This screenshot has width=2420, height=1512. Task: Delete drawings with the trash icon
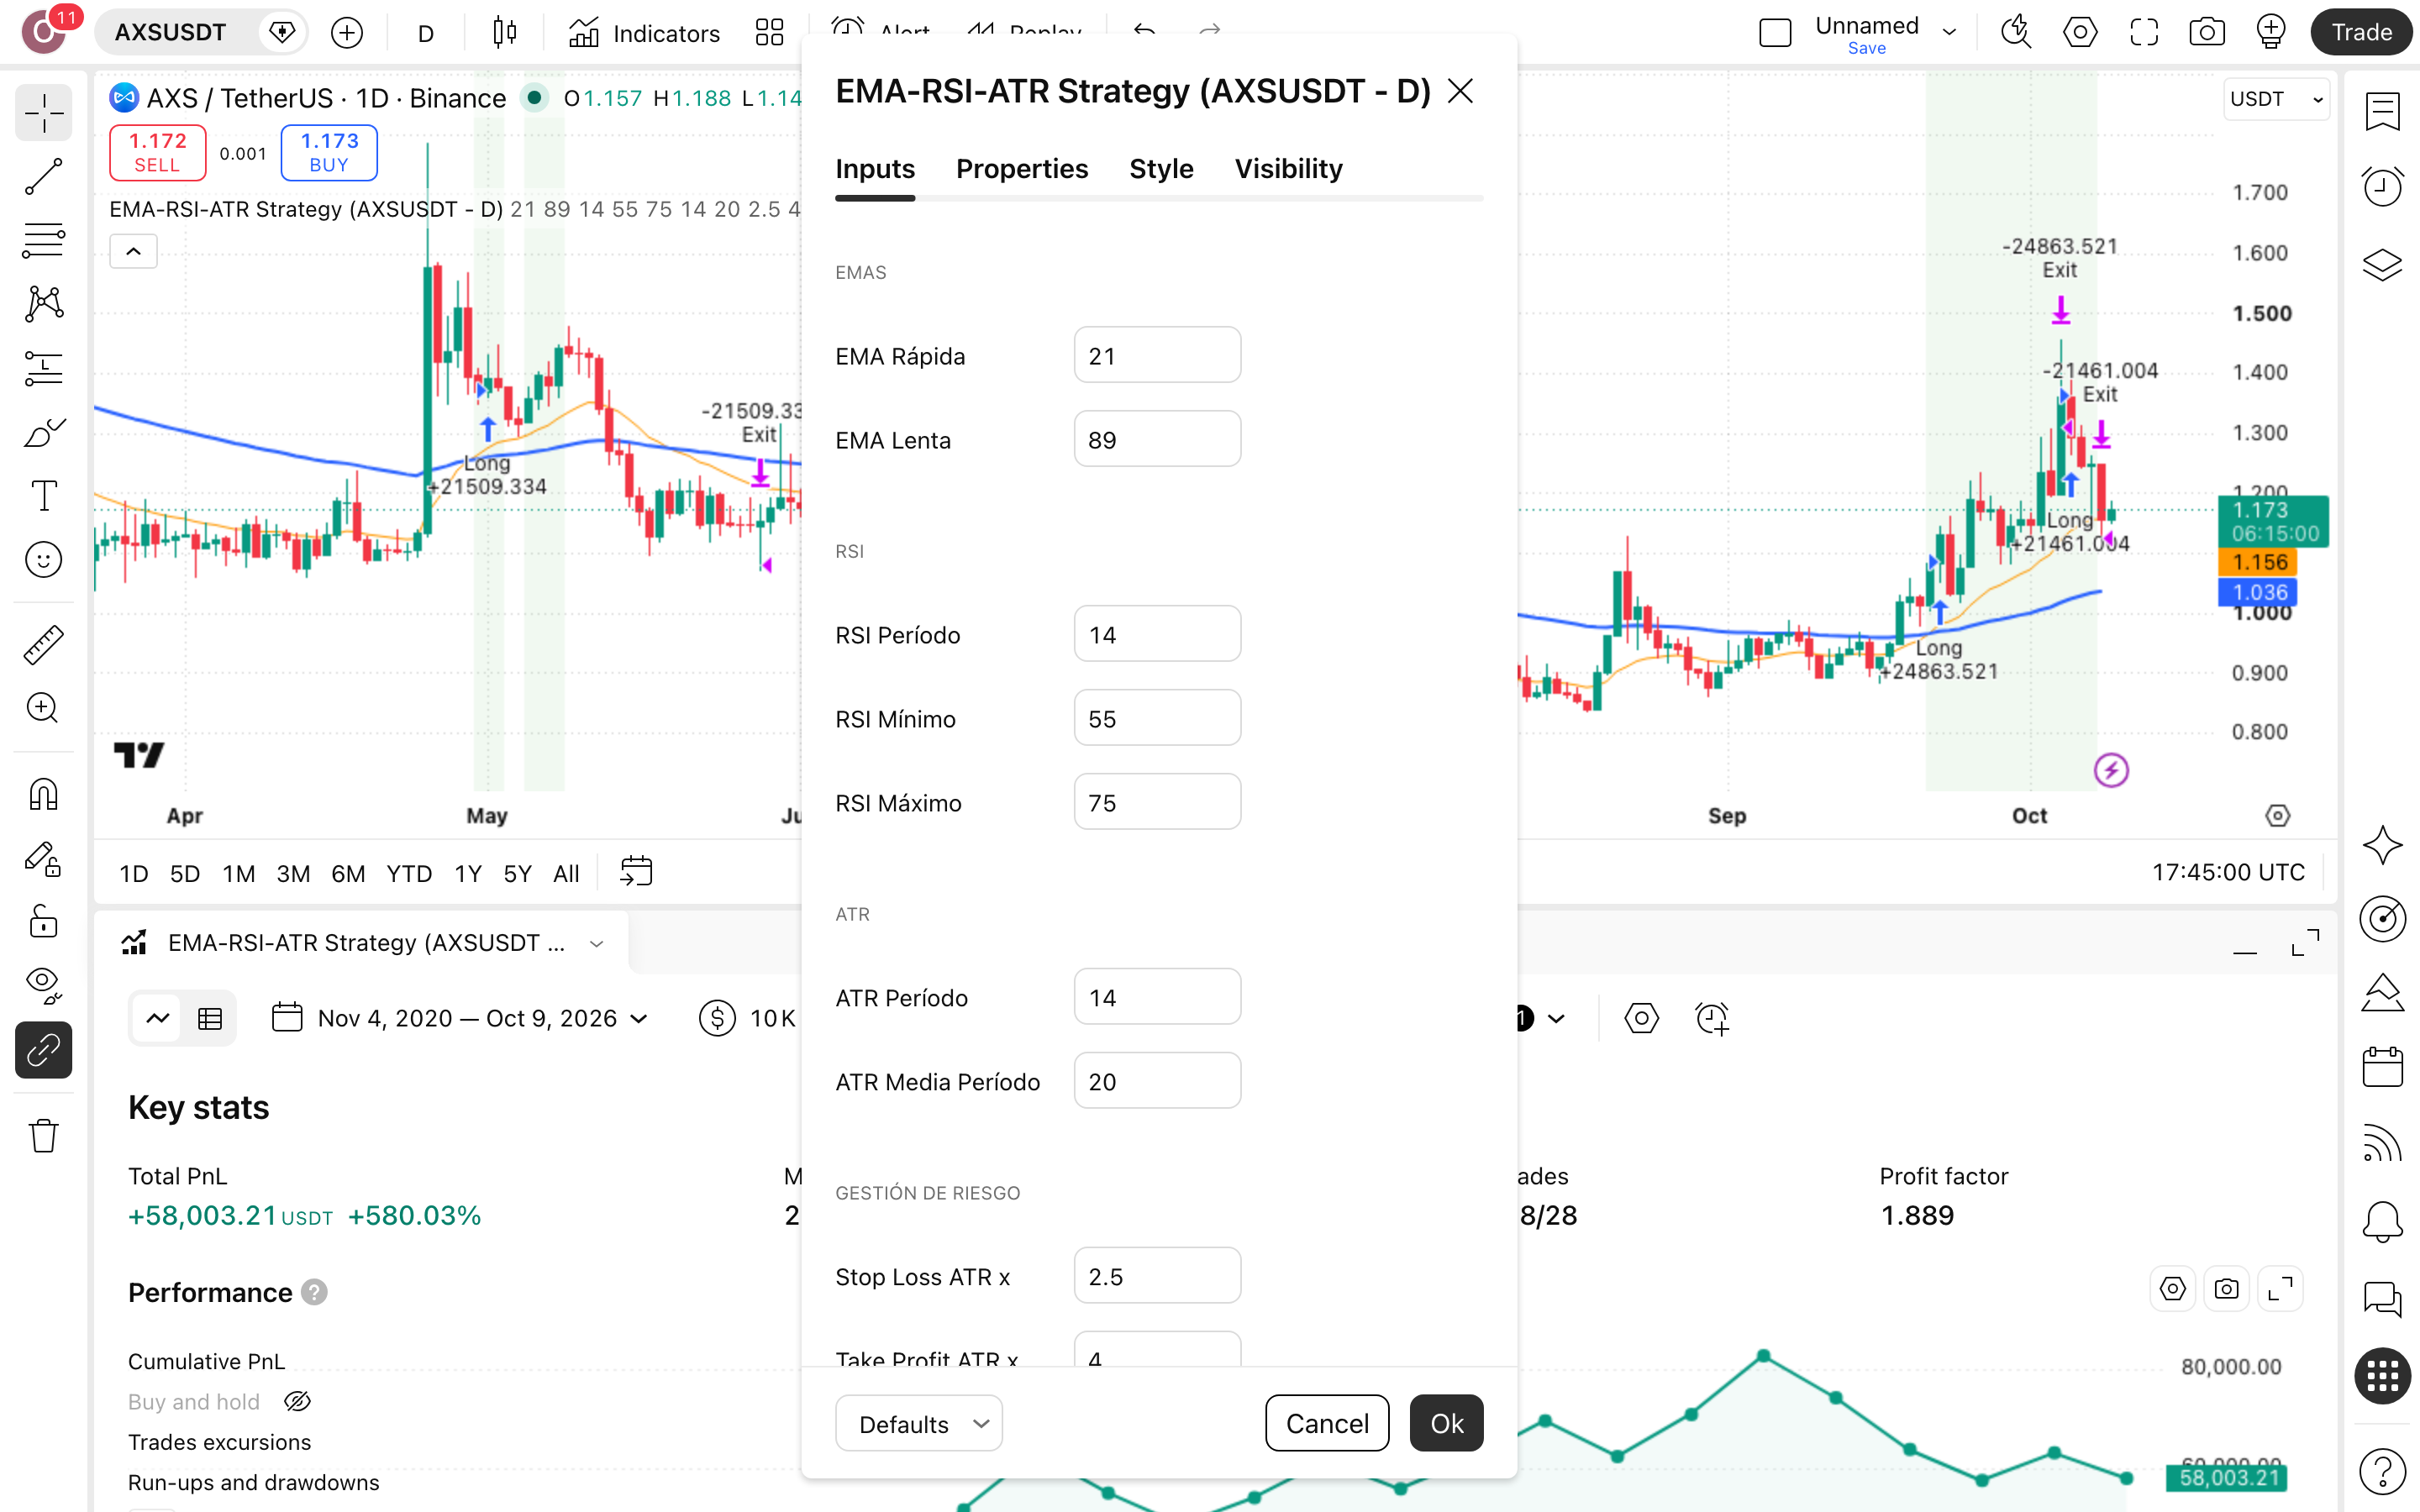click(43, 1136)
